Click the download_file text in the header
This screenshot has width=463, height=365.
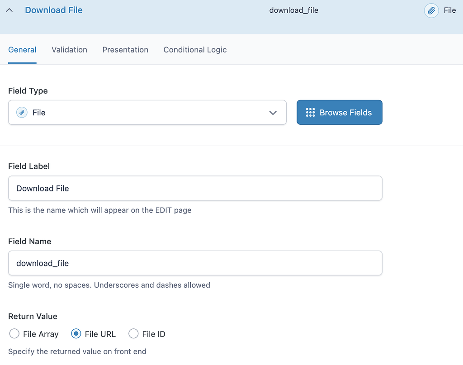(294, 10)
